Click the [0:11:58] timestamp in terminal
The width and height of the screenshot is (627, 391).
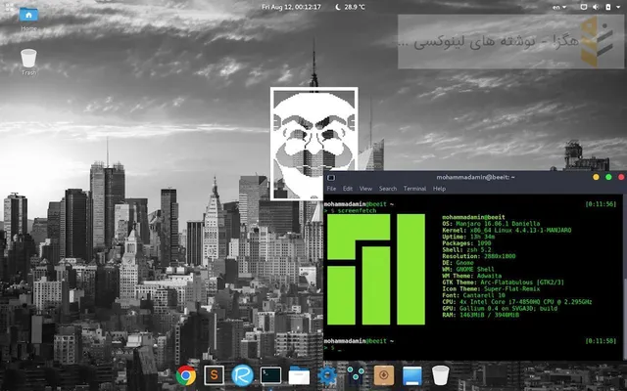click(x=601, y=341)
